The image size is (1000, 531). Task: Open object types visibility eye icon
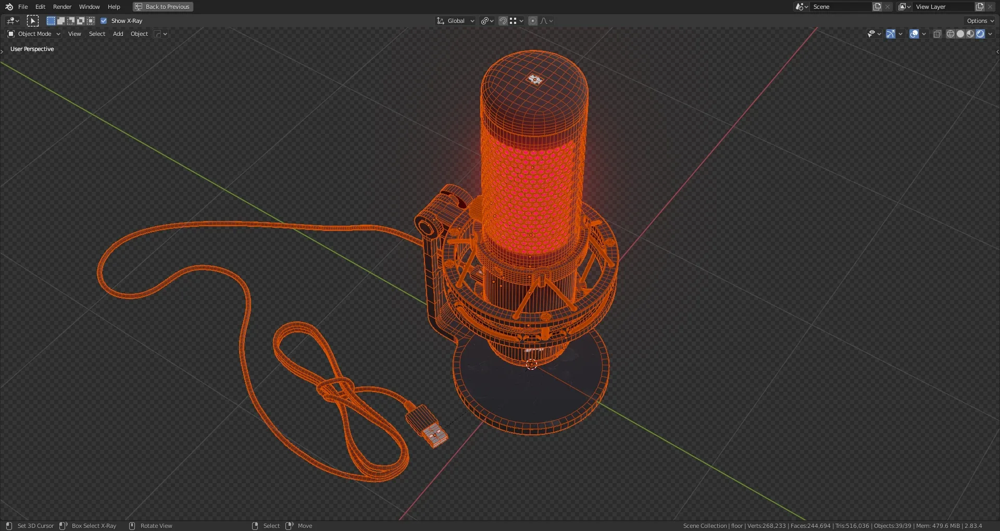click(x=874, y=34)
